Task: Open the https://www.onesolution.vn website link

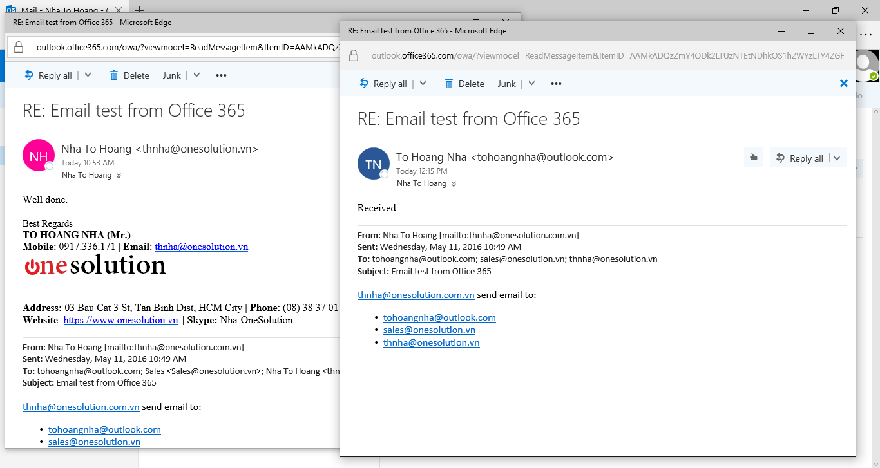Action: [120, 320]
